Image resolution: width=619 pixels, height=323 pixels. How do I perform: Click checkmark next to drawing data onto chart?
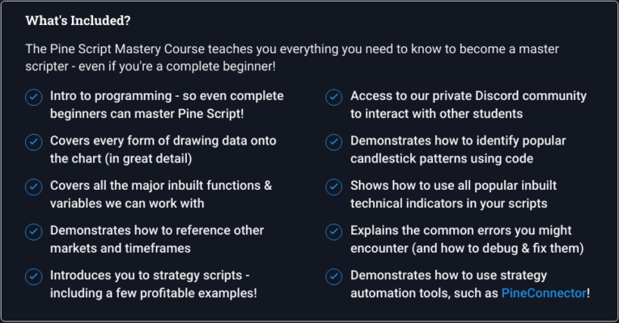[x=34, y=142]
